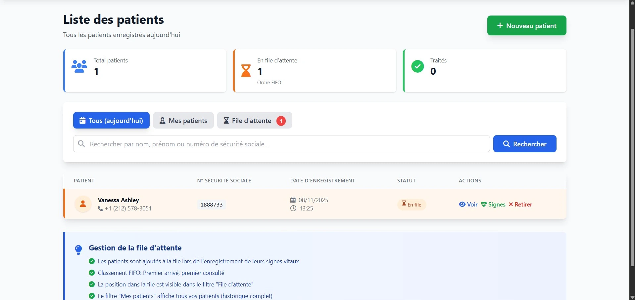Click the green Traités checkmark icon
Image resolution: width=635 pixels, height=300 pixels.
417,66
